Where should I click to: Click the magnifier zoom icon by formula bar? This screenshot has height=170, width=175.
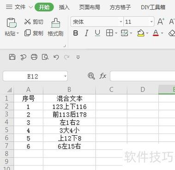tap(91, 76)
